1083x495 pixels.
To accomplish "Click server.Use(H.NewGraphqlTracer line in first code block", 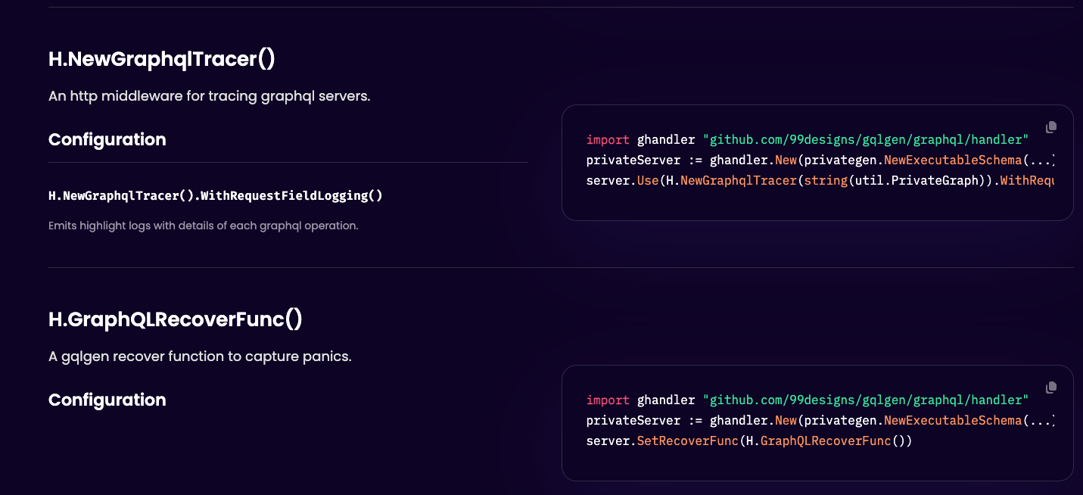I will point(820,181).
